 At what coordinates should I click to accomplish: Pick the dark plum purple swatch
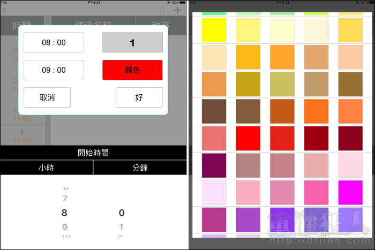214,166
